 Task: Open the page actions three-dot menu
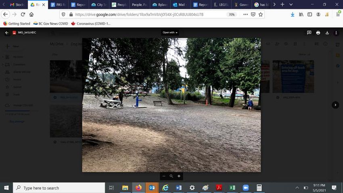click(x=245, y=15)
